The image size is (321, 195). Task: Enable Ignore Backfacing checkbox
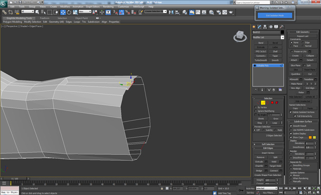(256, 111)
